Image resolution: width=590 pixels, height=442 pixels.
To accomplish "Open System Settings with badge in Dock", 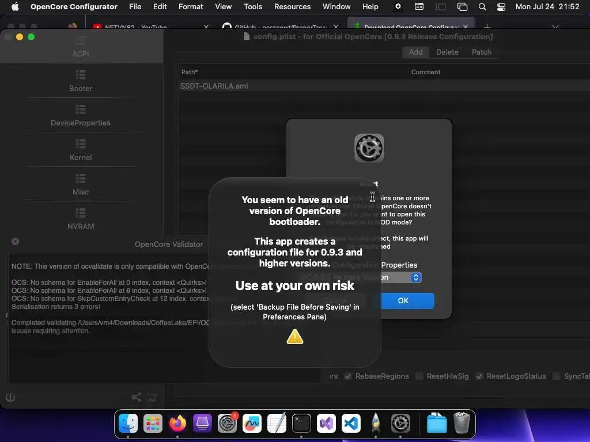I will [x=227, y=423].
